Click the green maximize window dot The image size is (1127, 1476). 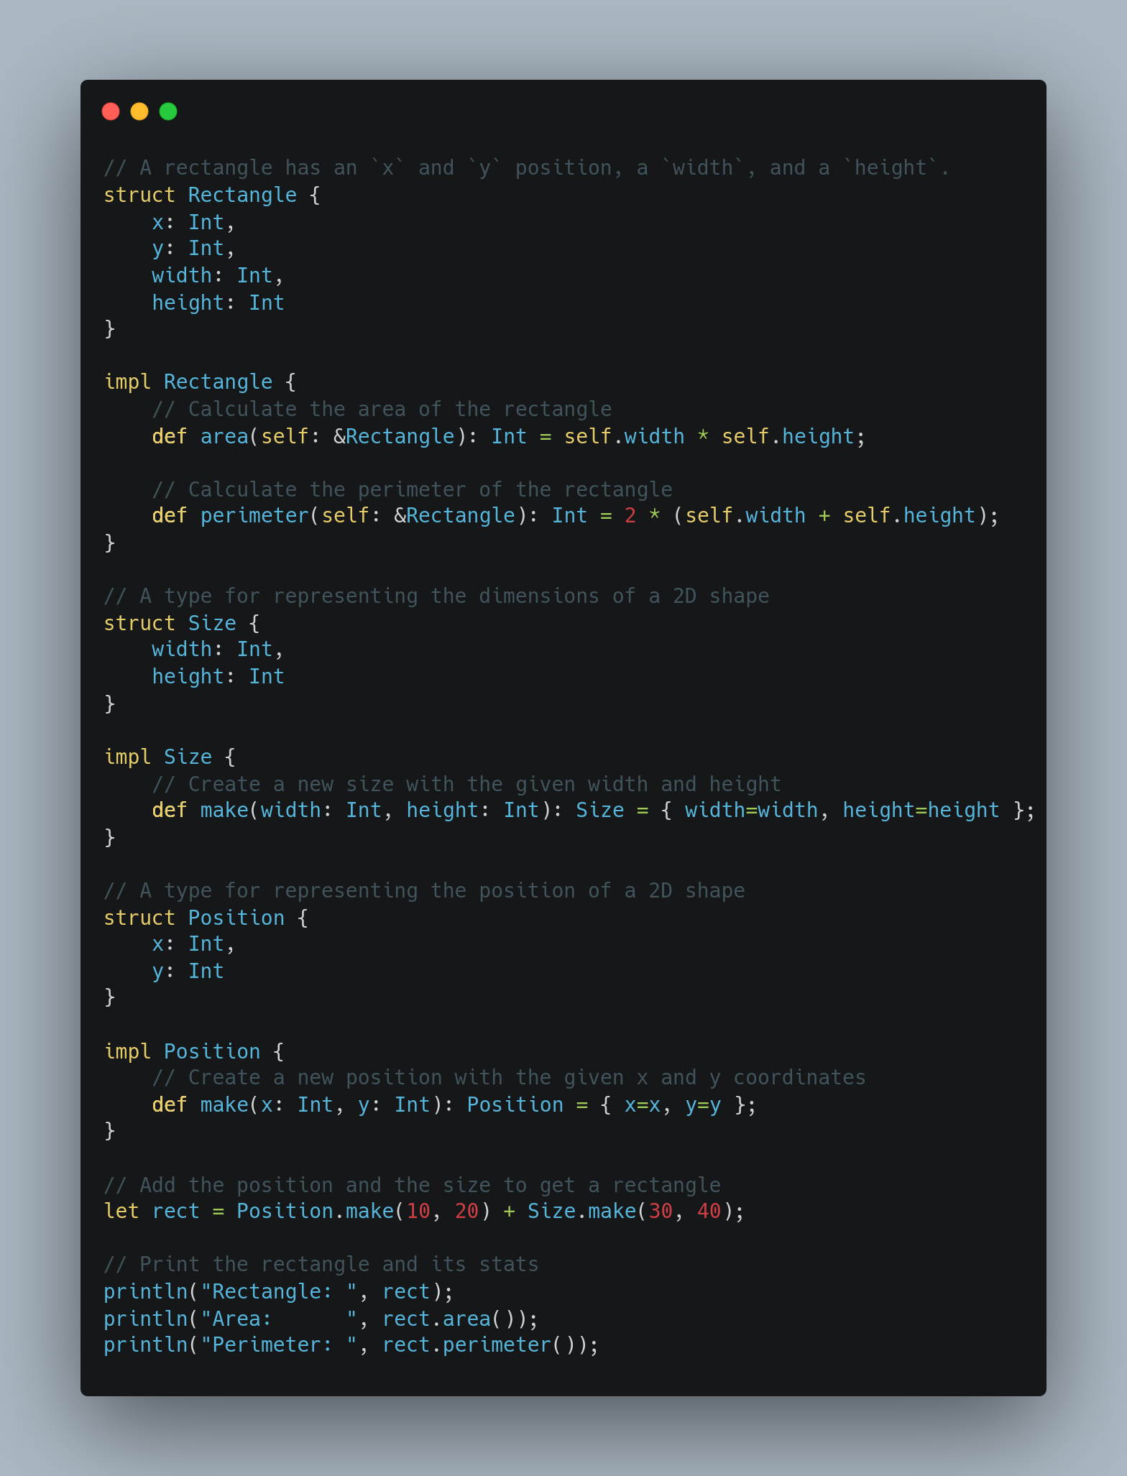coord(168,111)
